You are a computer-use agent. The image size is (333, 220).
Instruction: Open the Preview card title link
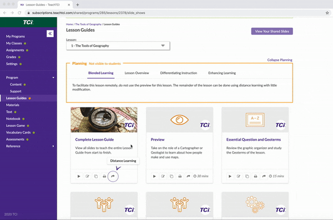(x=158, y=140)
